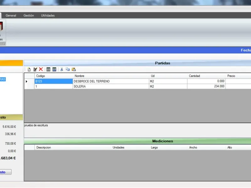Edit the selected partida using the pencil icon
251x188 pixels.
[35, 69]
